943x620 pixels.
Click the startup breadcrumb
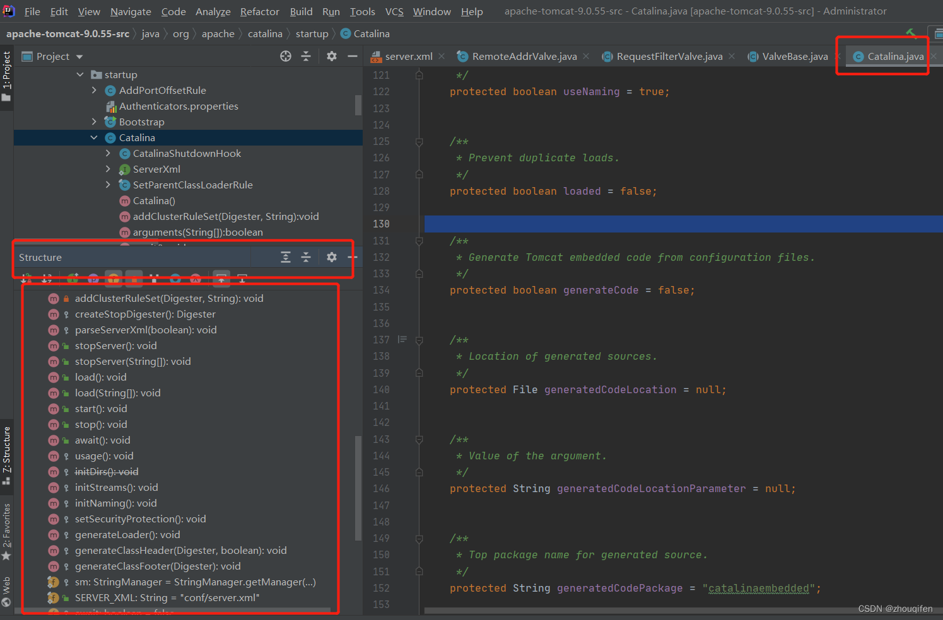click(312, 33)
